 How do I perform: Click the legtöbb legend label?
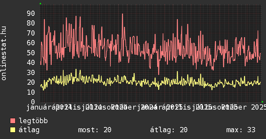click(34, 121)
